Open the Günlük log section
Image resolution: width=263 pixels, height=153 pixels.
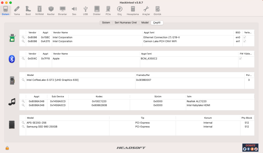[x=157, y=11]
